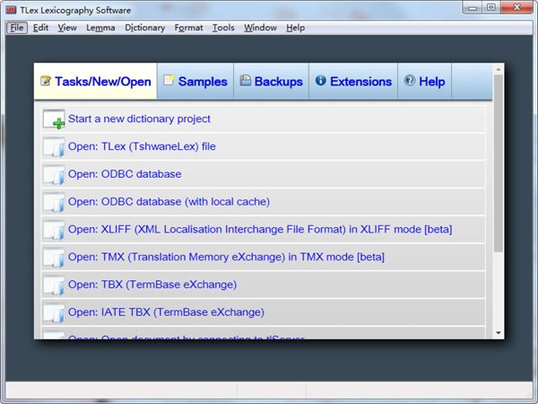
Task: Click Start a new dictionary project link
Action: point(139,119)
